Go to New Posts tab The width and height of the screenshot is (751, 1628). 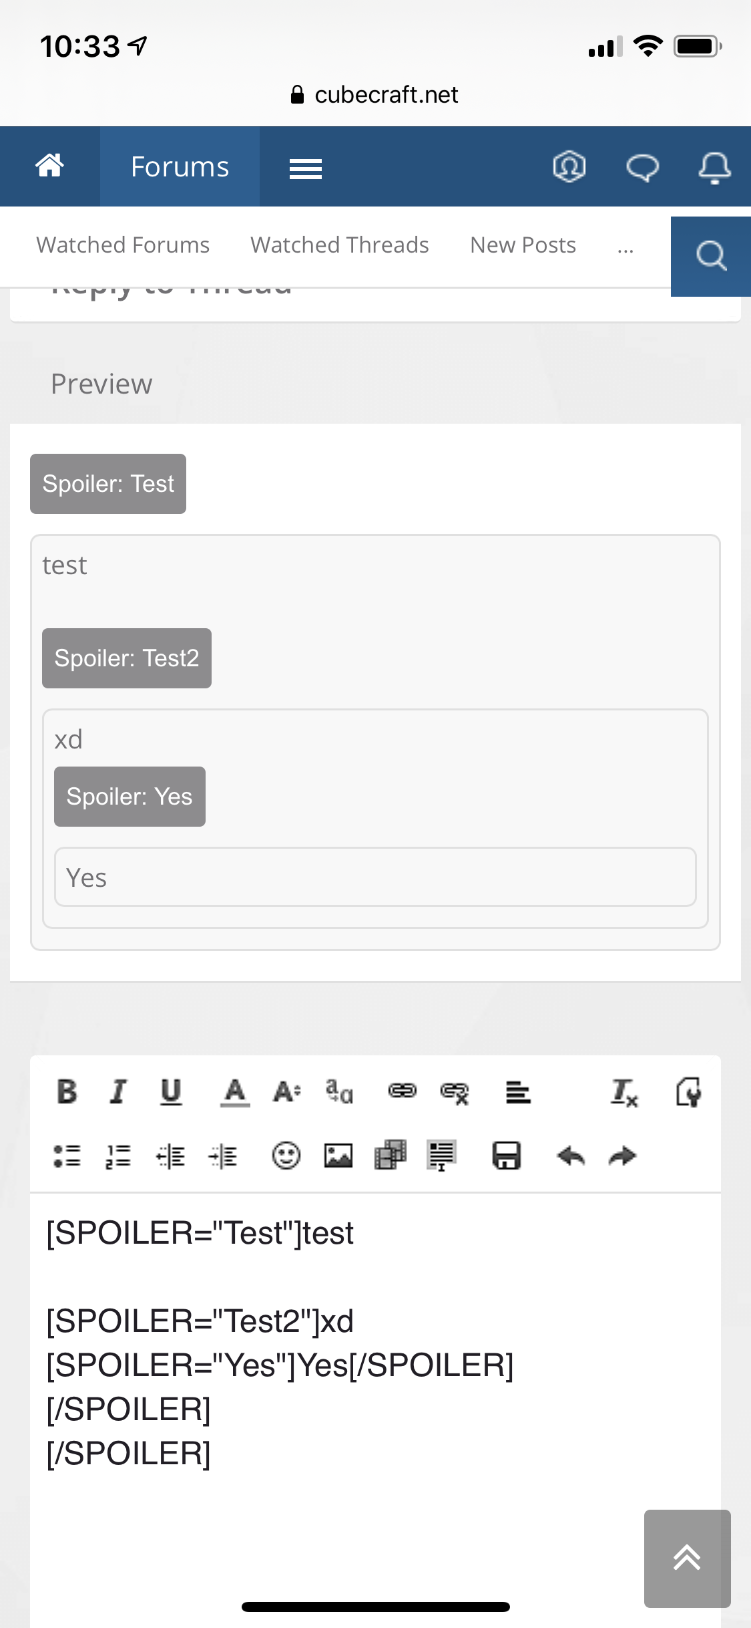pos(523,245)
